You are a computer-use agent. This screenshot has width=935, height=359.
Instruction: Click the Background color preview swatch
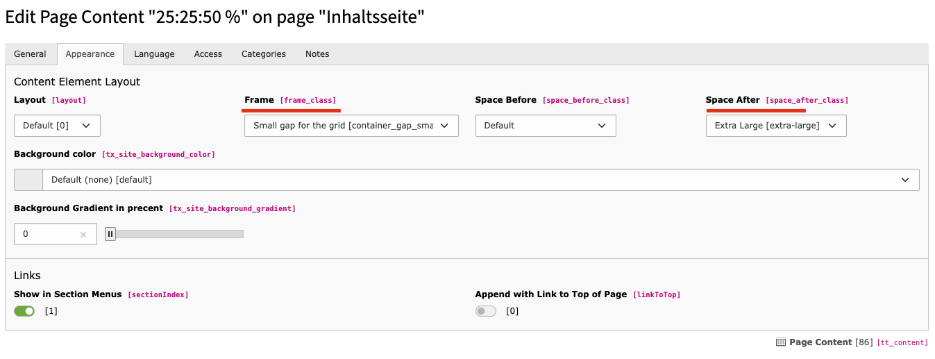pos(28,180)
